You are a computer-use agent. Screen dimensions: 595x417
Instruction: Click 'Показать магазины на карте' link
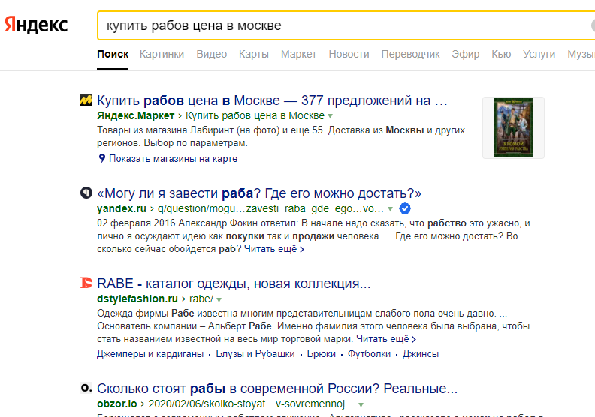pyautogui.click(x=173, y=158)
